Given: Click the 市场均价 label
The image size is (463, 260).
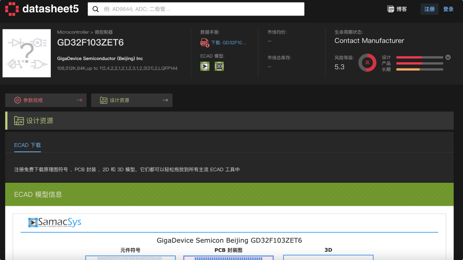Looking at the screenshot, I should [277, 32].
